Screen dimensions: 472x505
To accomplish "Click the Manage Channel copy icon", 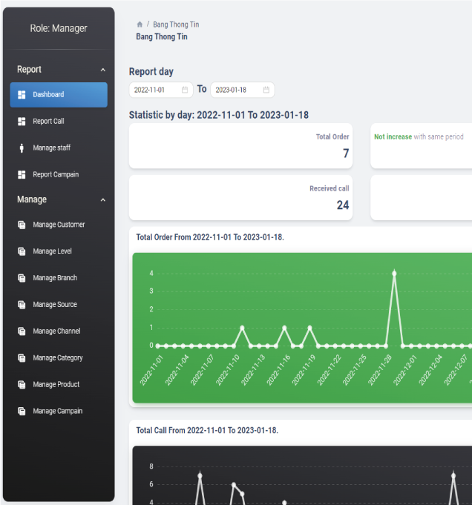I will 22,331.
